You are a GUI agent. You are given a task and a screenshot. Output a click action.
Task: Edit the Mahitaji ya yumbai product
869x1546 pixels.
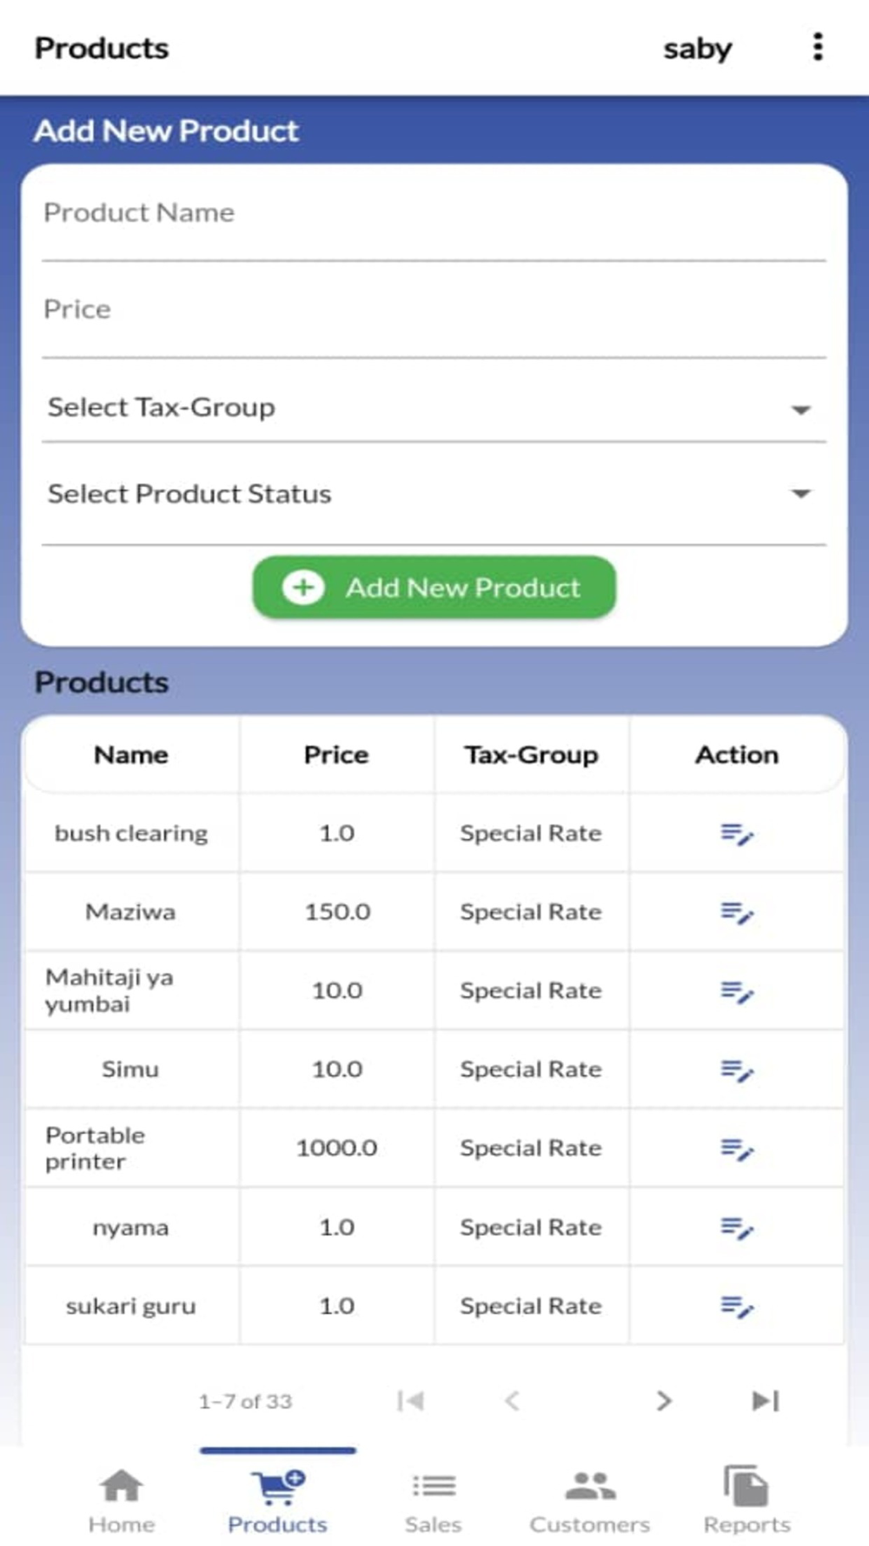(736, 991)
